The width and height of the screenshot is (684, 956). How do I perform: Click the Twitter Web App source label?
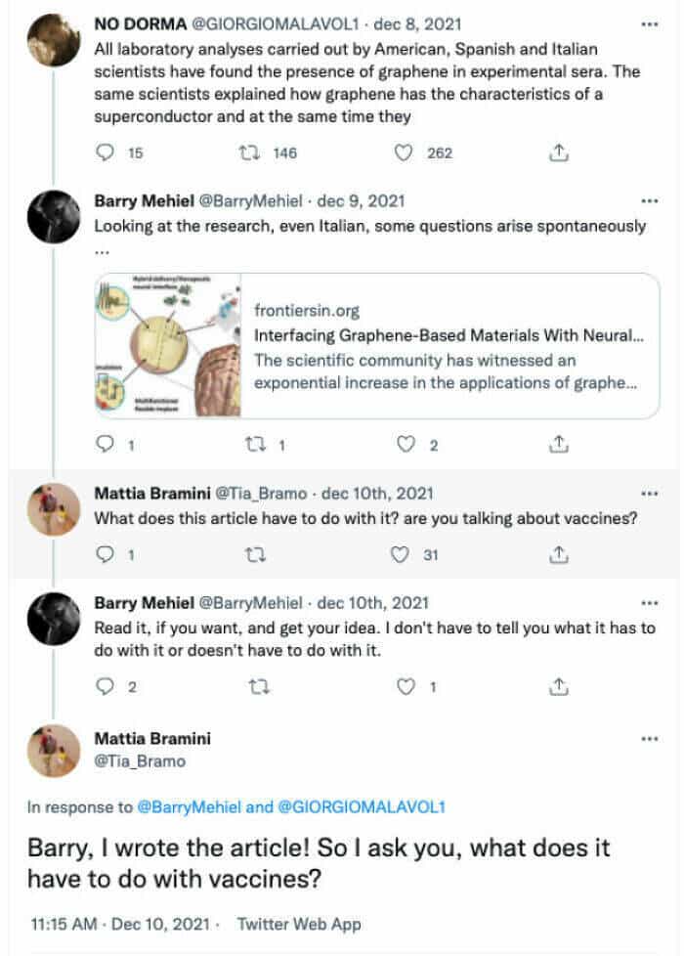299,924
